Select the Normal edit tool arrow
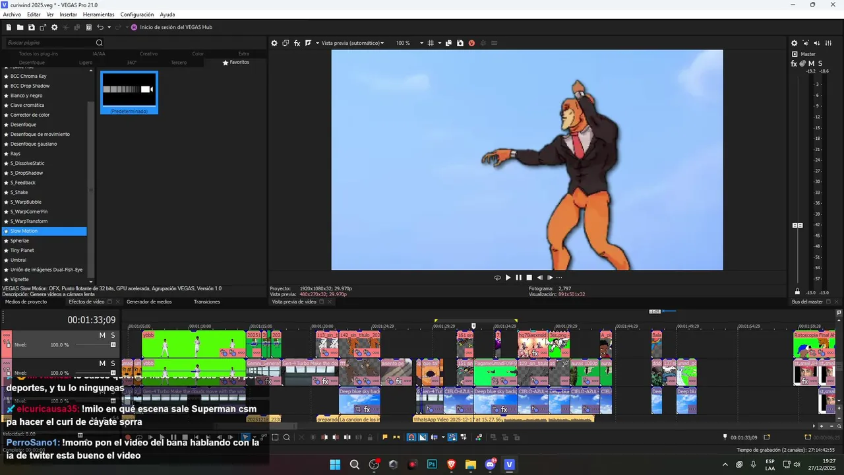Screen dimensions: 844x475 pos(246,437)
